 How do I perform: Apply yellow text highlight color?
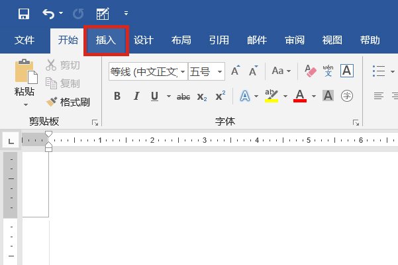point(272,96)
